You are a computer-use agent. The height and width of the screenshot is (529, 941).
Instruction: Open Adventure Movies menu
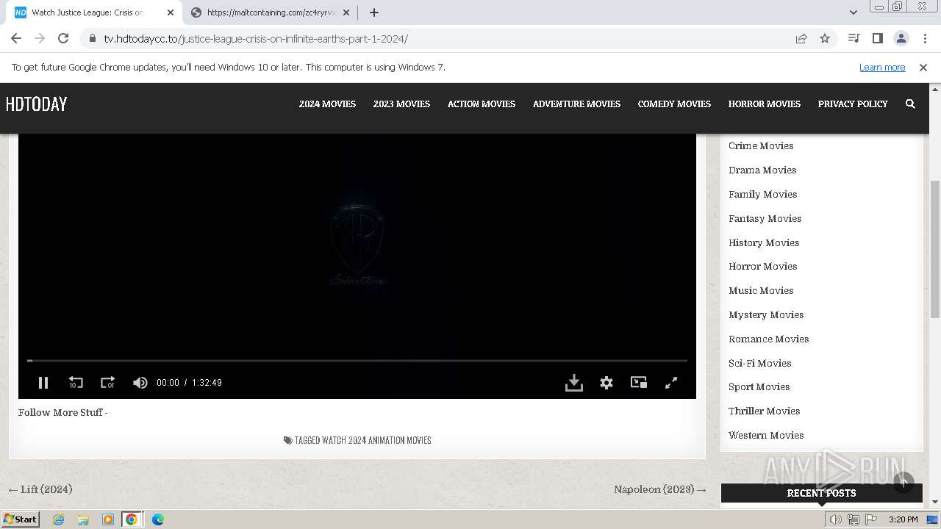point(576,104)
